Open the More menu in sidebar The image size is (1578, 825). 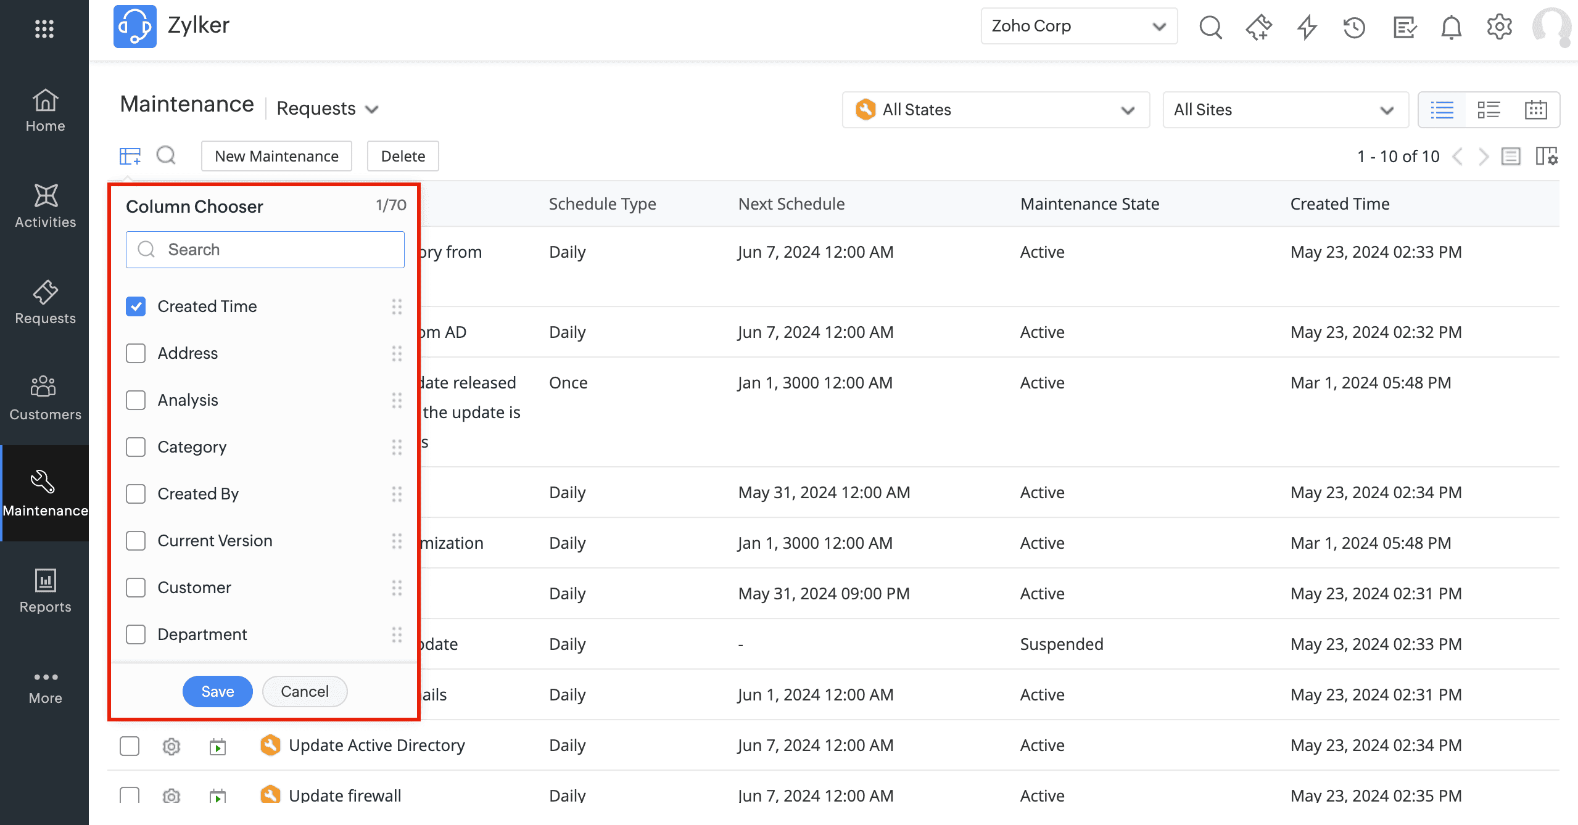click(45, 687)
